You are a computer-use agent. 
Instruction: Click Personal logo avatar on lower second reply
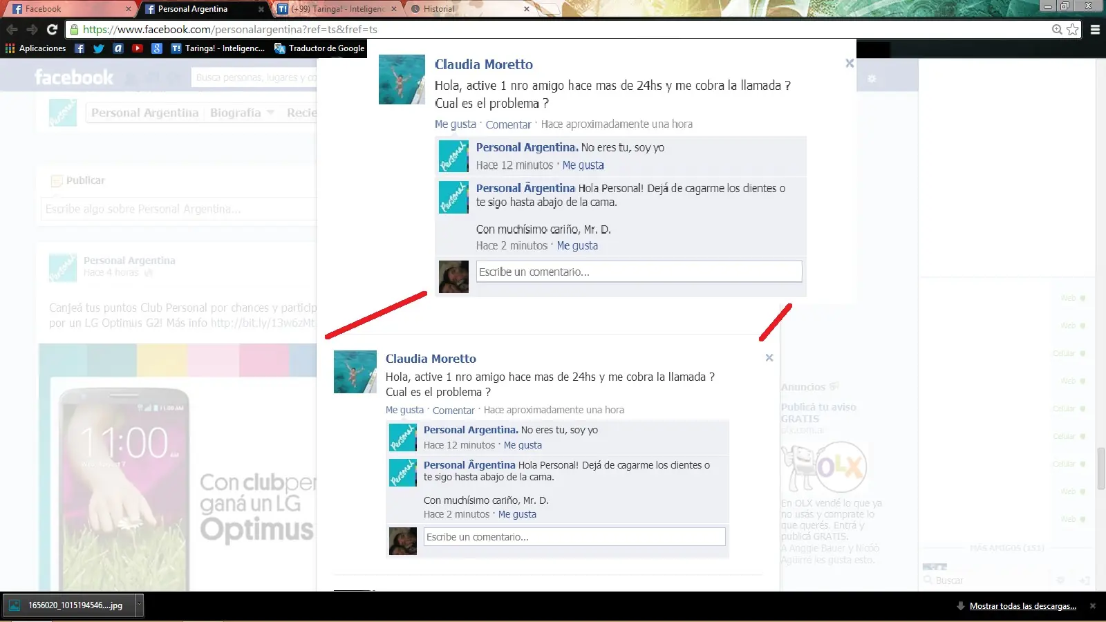pyautogui.click(x=403, y=472)
